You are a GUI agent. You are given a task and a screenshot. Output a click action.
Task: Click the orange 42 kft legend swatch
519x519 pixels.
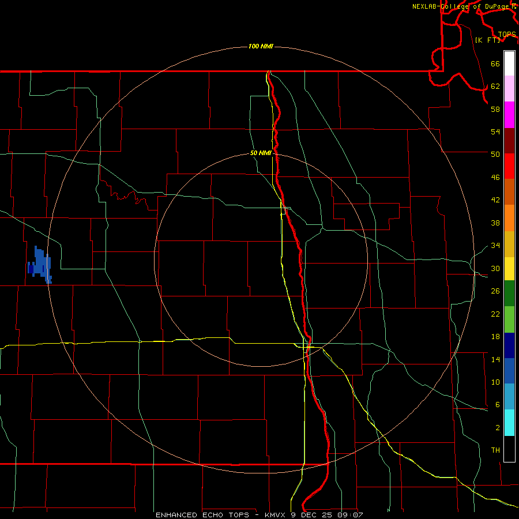pyautogui.click(x=509, y=191)
